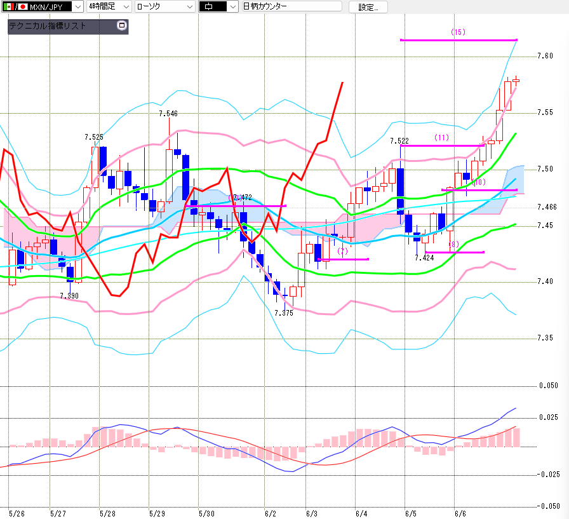Viewport: 569px width, 519px height.
Task: Select the (8) day counter marker
Action: 454,245
